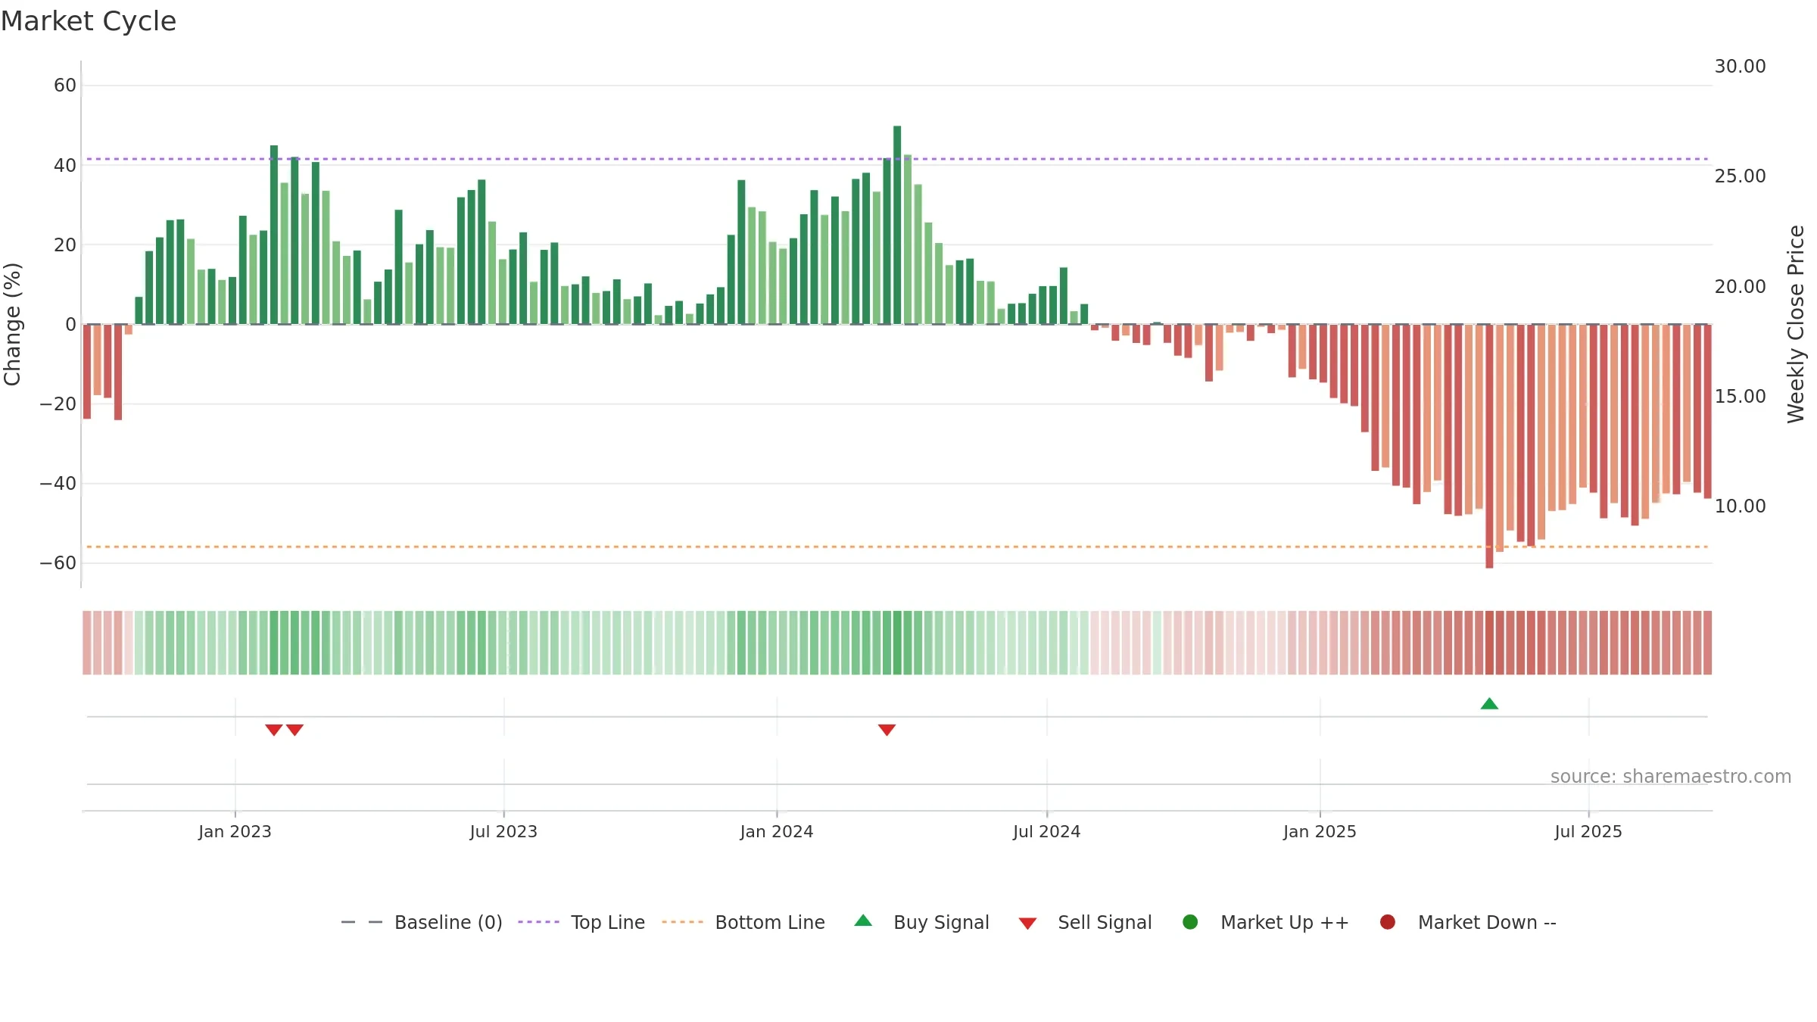Toggle the Top Line legend entry
Image resolution: width=1817 pixels, height=1022 pixels.
point(581,922)
